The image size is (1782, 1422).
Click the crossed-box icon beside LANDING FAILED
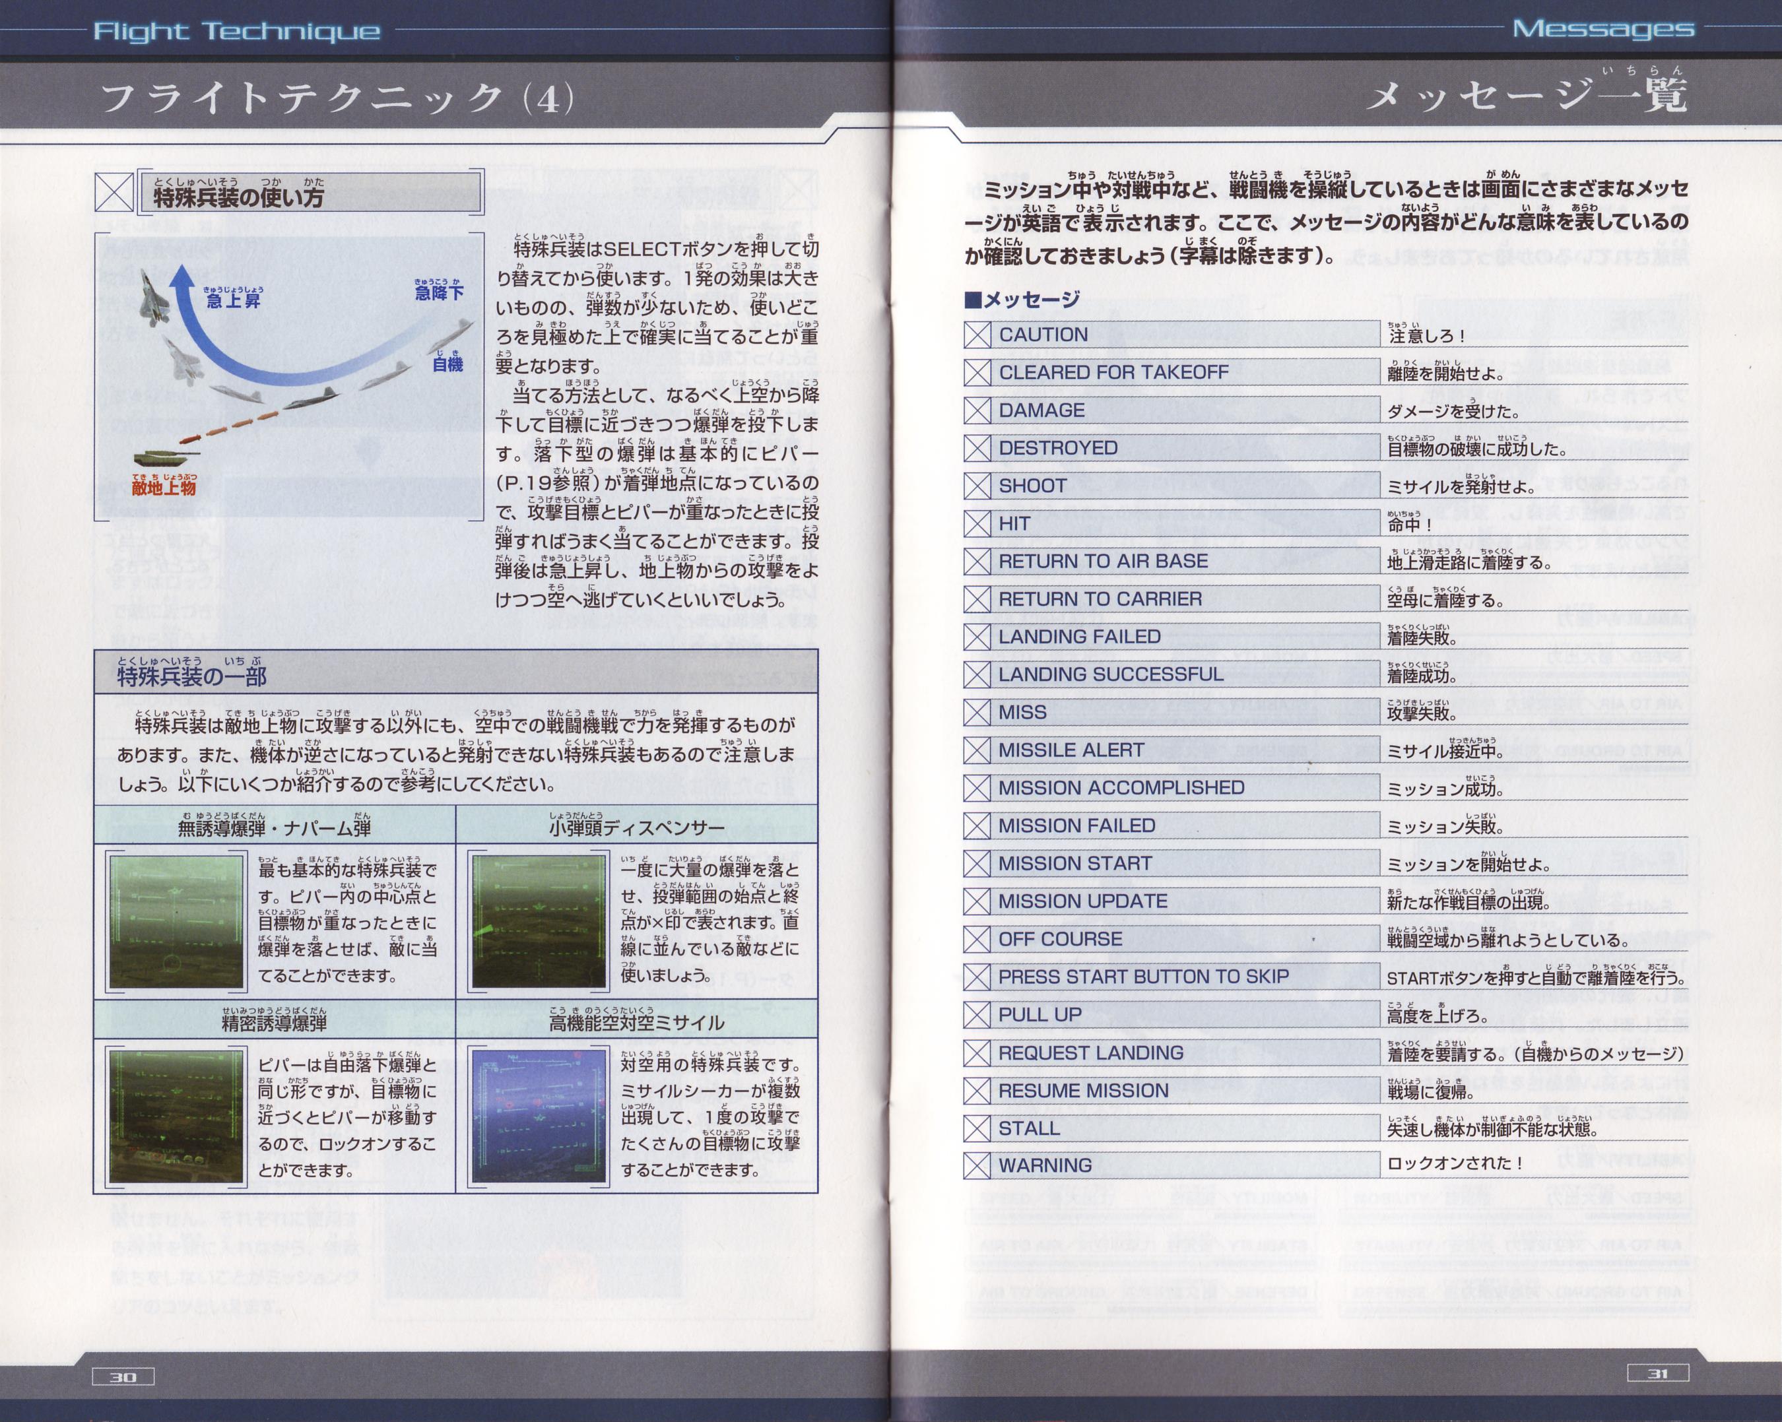(977, 637)
